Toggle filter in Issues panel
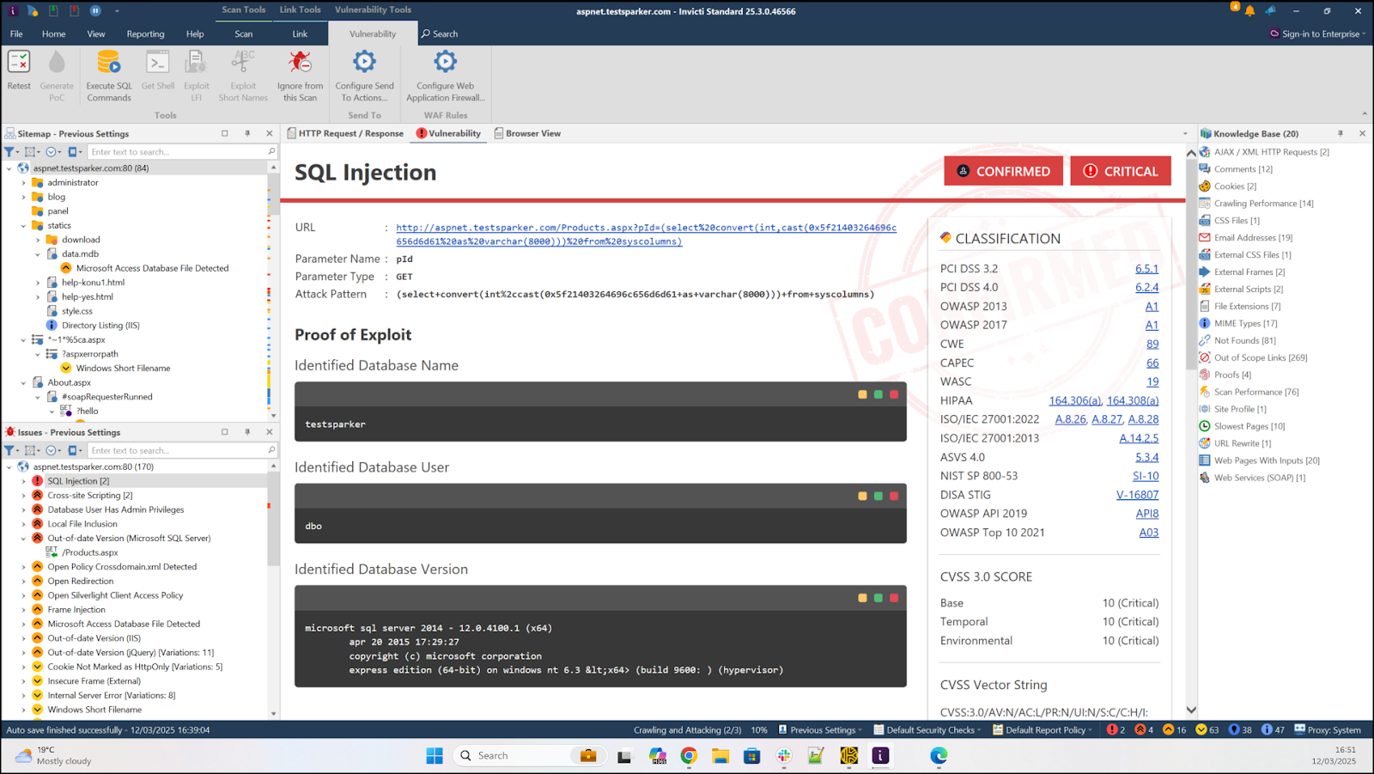The image size is (1374, 774). (x=10, y=450)
